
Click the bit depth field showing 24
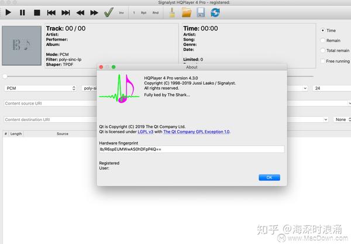coord(332,88)
